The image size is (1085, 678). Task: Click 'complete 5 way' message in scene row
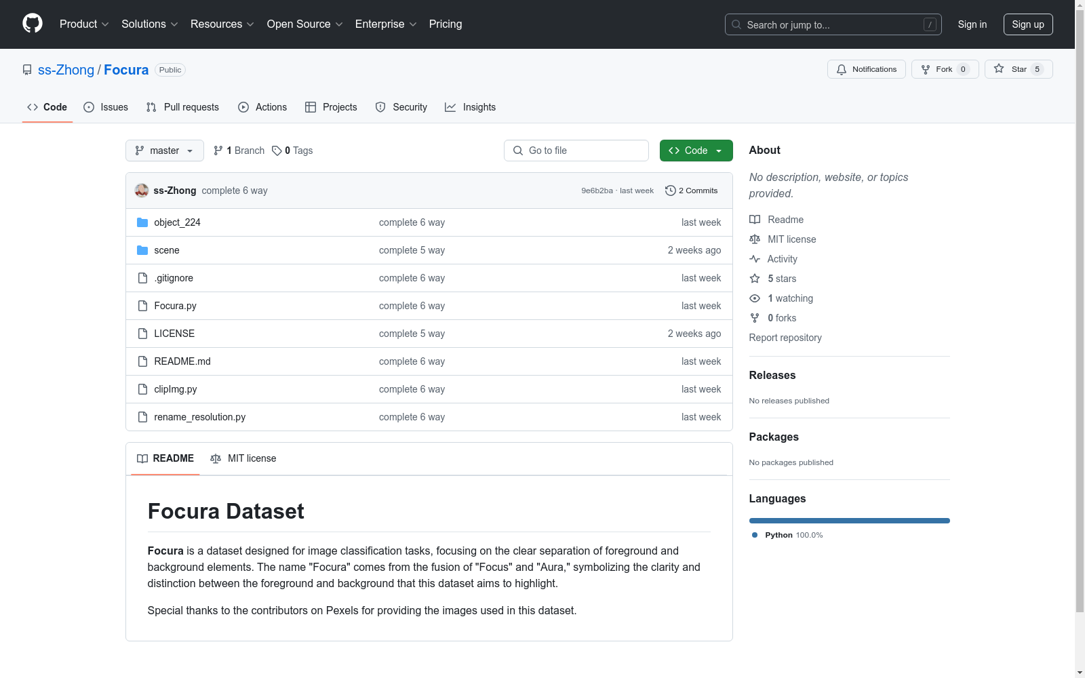[x=412, y=250]
